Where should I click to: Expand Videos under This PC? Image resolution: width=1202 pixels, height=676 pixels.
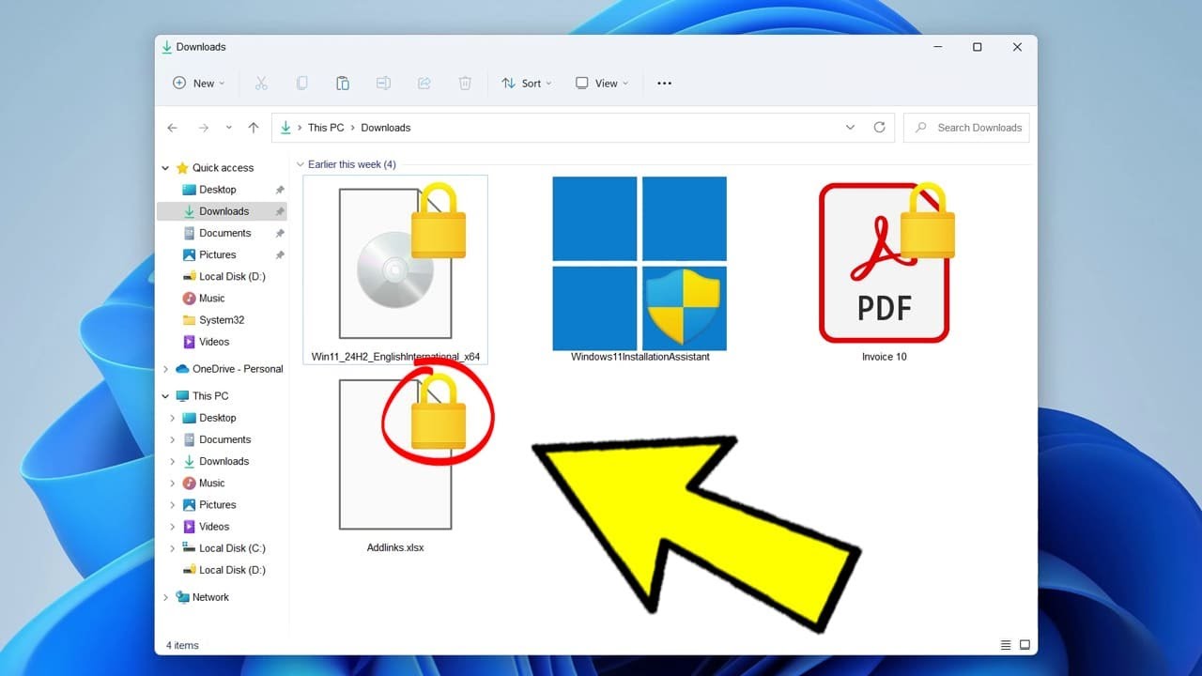pos(172,527)
